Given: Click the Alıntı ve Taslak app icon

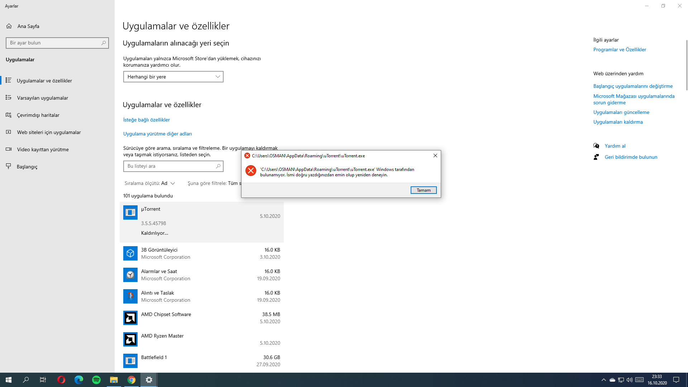Looking at the screenshot, I should point(130,296).
